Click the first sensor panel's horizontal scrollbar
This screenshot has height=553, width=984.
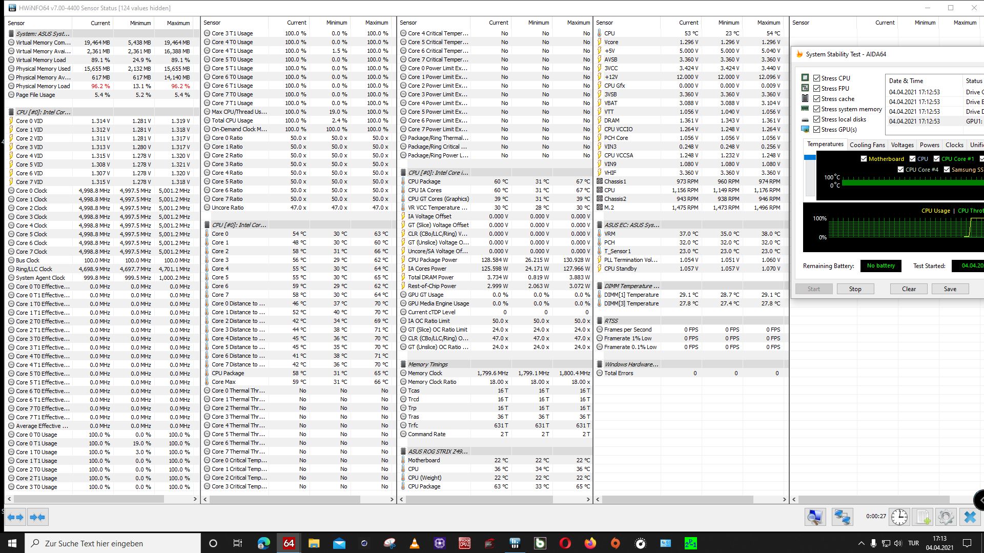[89, 499]
